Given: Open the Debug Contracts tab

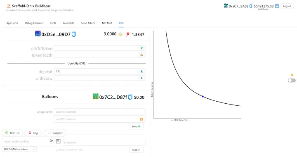Looking at the screenshot, I should click(x=34, y=23).
